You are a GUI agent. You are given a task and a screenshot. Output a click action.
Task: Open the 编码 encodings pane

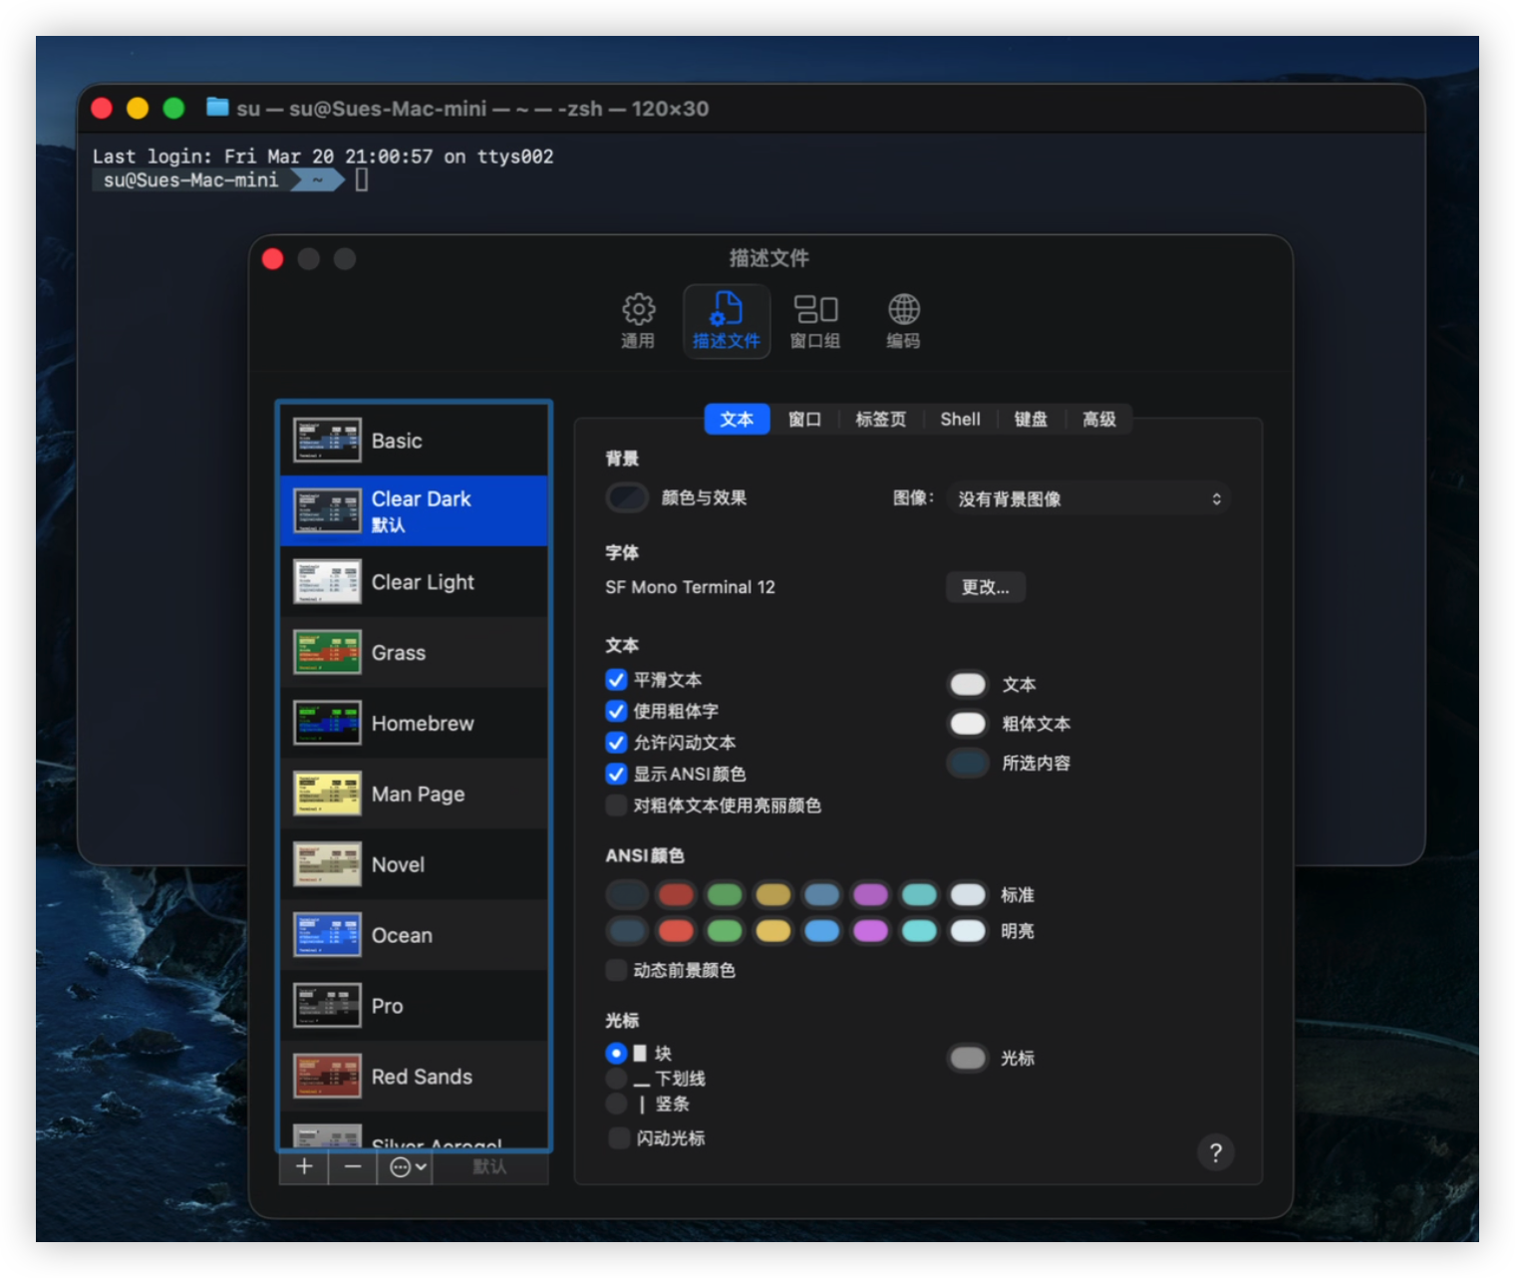pyautogui.click(x=903, y=321)
